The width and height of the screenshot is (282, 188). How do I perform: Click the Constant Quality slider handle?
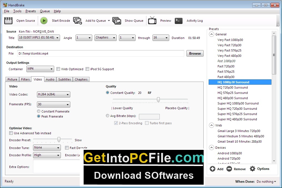[158, 99]
